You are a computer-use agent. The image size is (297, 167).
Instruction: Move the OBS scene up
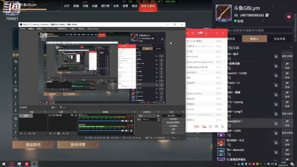30,134
